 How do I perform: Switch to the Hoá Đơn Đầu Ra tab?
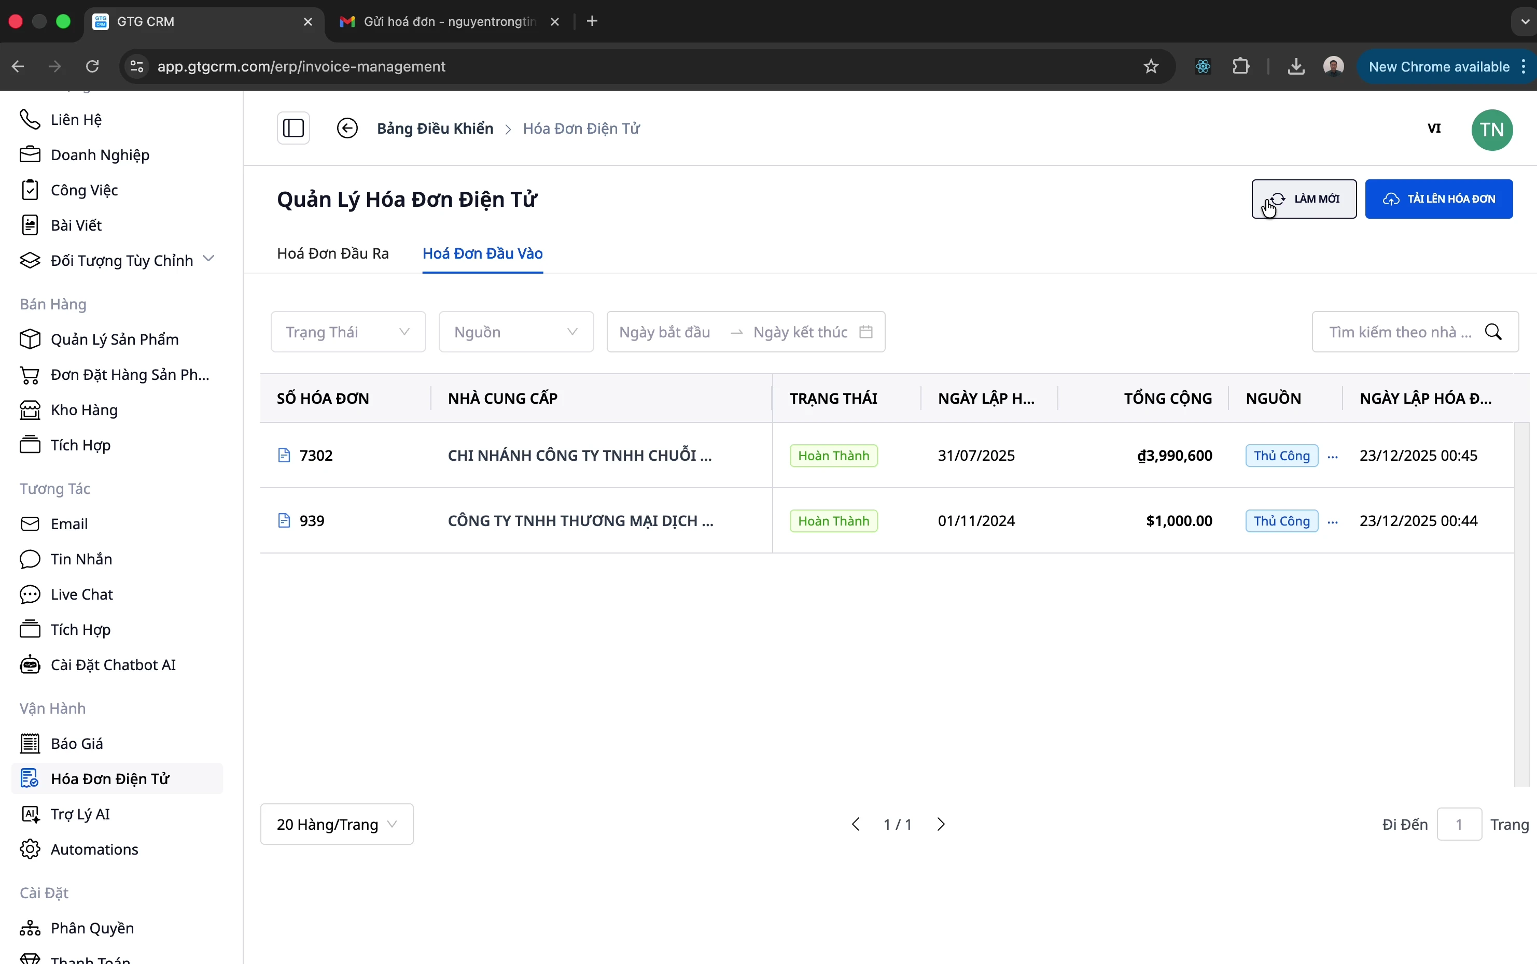click(x=332, y=254)
